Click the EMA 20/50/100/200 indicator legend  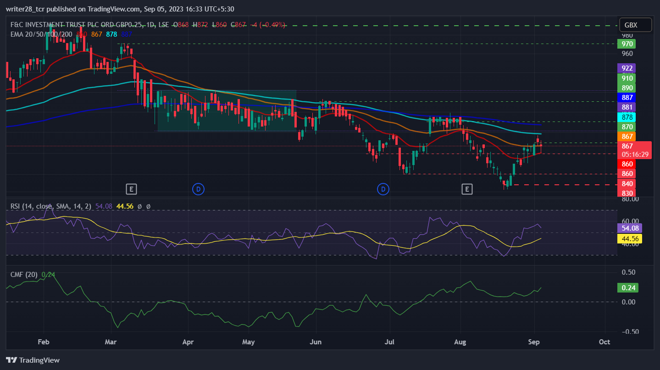41,33
